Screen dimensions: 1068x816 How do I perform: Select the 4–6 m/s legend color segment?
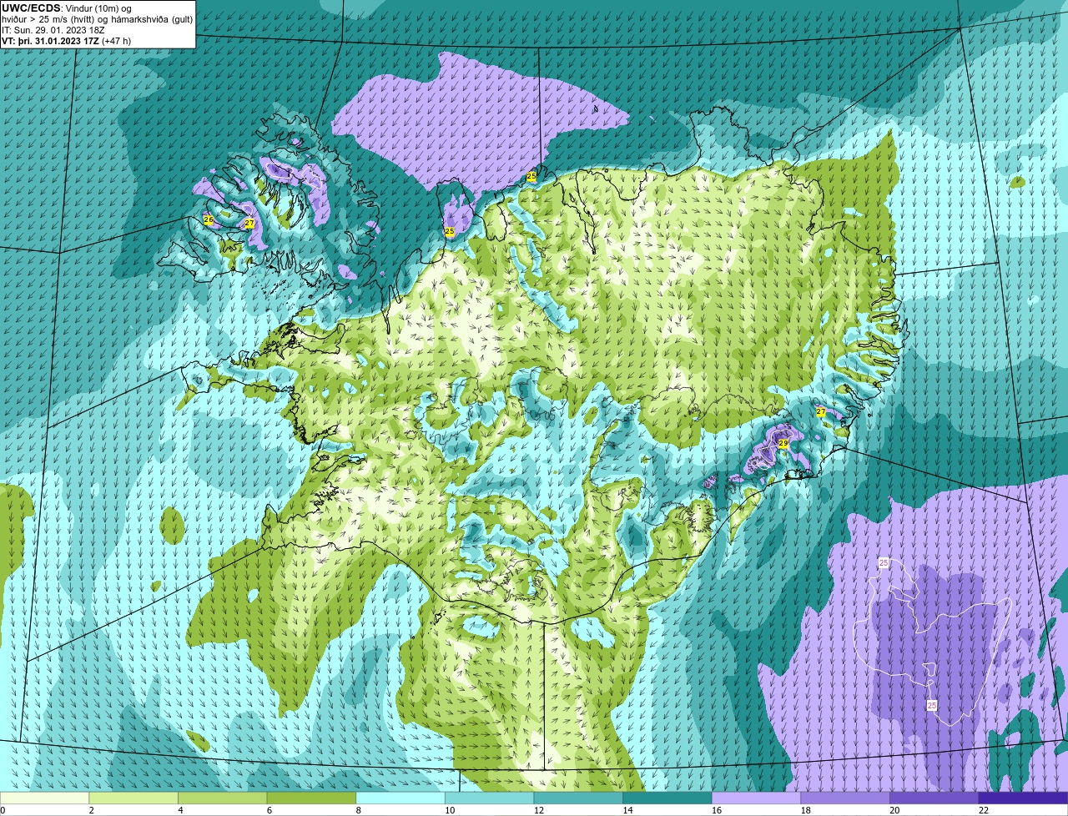223,798
